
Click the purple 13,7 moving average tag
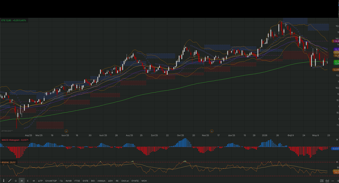(336, 50)
